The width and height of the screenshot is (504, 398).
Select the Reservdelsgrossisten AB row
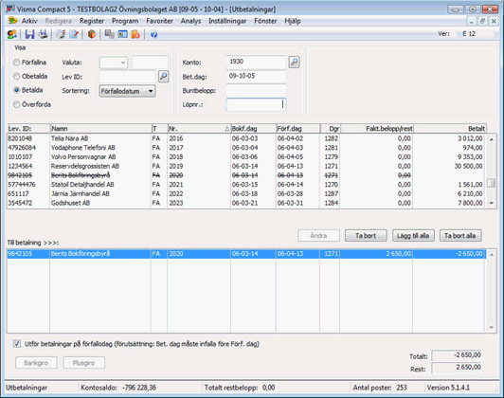(x=246, y=166)
